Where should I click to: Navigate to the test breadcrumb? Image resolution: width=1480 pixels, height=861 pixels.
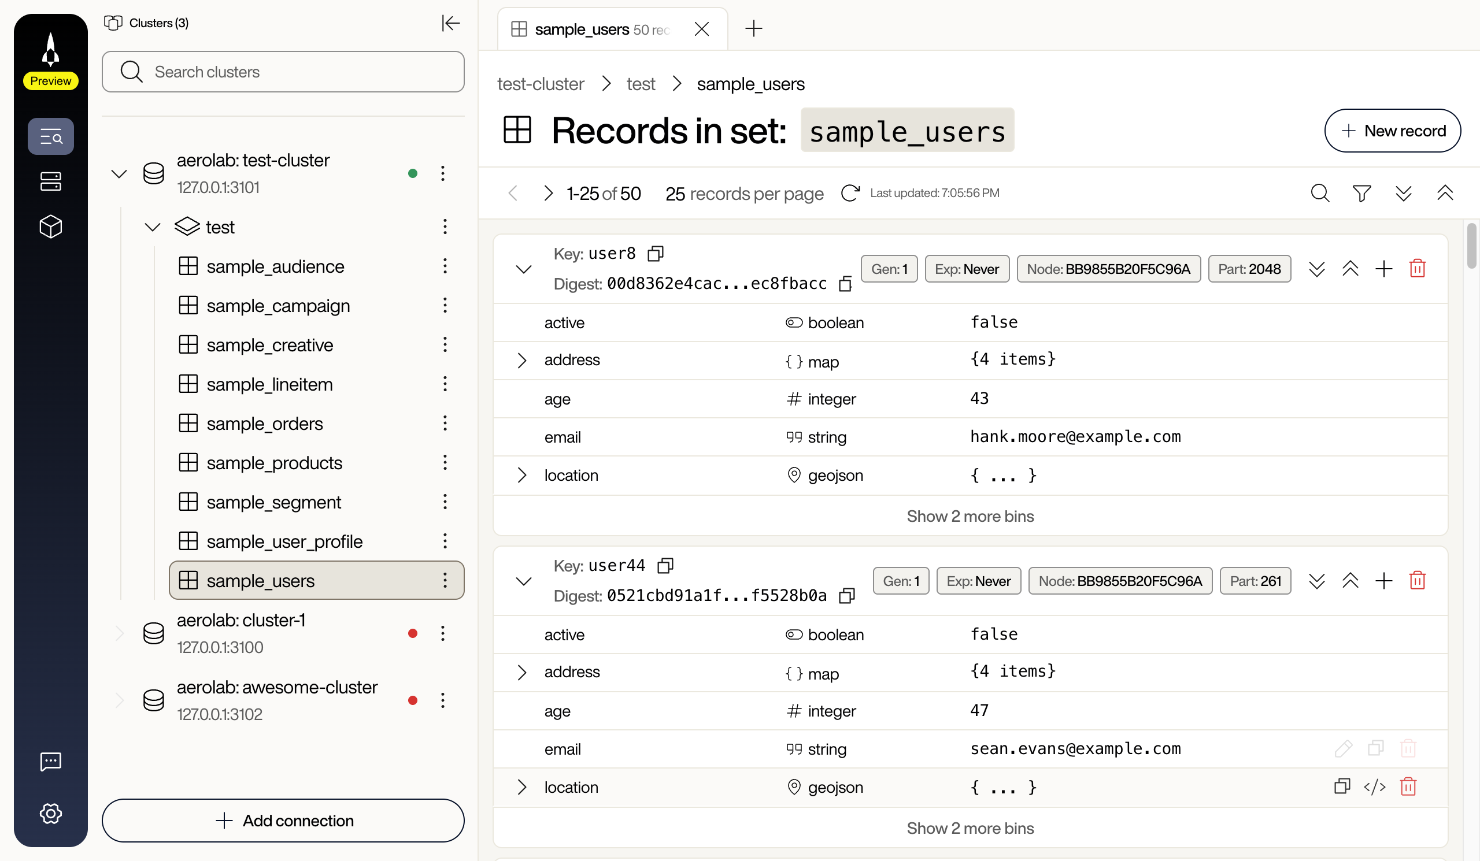[x=640, y=84]
